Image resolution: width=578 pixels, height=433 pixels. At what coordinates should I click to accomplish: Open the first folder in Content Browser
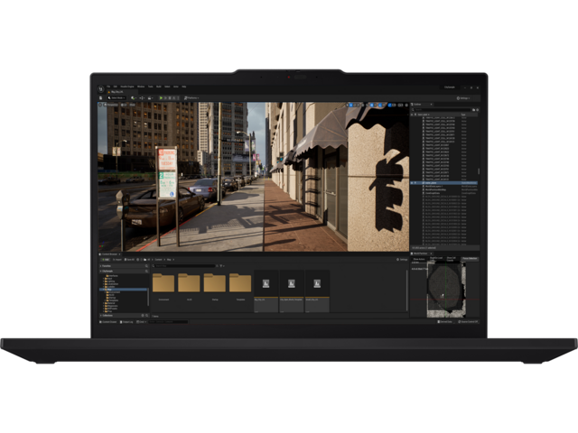163,283
